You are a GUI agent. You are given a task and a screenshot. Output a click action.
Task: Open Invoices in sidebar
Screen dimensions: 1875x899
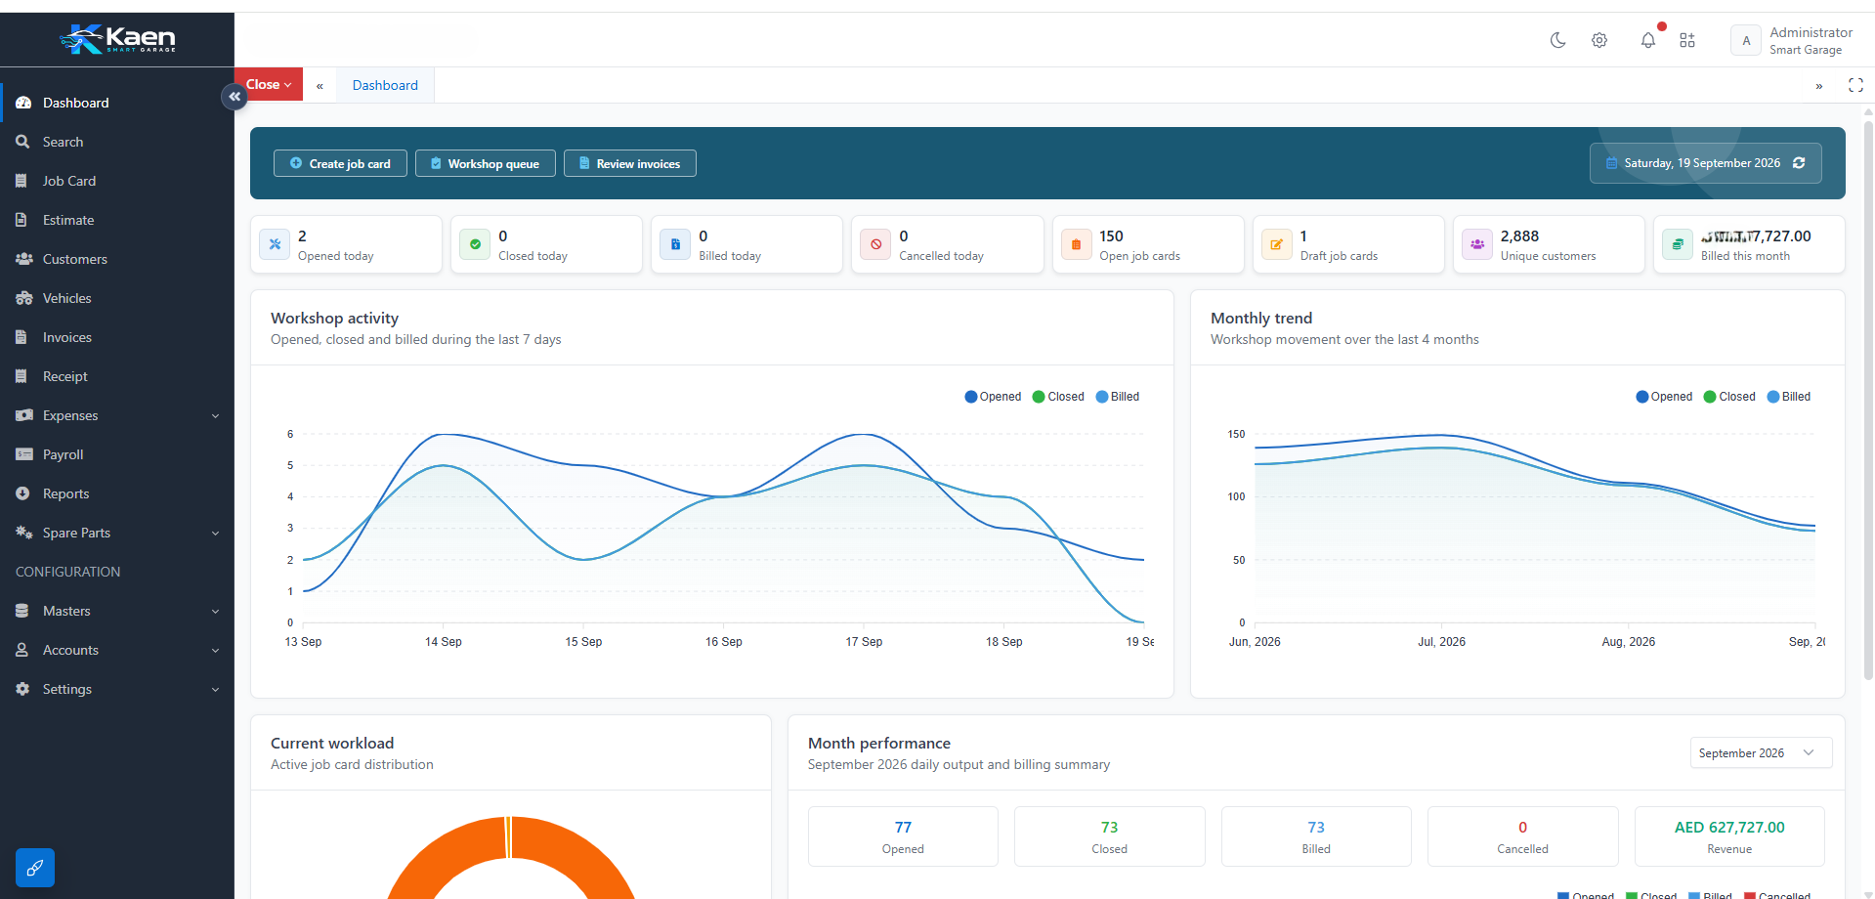[x=117, y=337]
